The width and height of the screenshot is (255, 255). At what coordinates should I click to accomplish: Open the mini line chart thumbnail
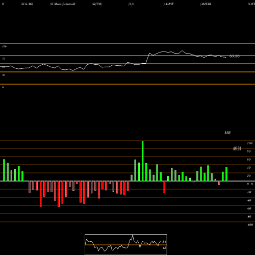pyautogui.click(x=126, y=244)
